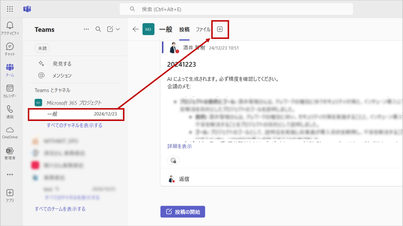Select the 投稿 tab
The image size is (403, 226).
tap(184, 30)
